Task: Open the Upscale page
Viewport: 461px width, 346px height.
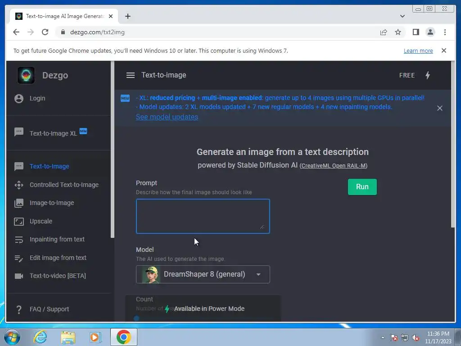Action: coord(41,221)
